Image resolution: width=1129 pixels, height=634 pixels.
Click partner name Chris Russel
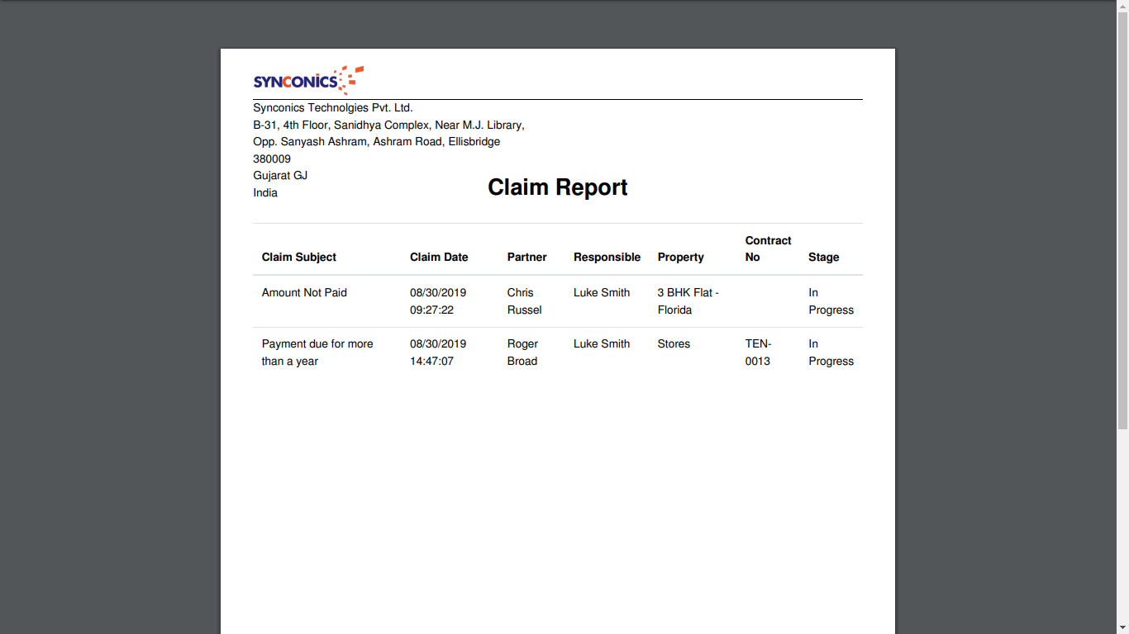click(x=524, y=301)
